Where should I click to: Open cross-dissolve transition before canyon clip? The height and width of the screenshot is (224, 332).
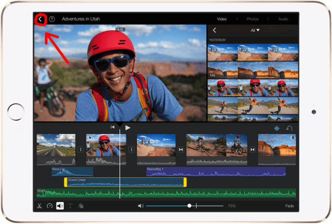point(253,149)
